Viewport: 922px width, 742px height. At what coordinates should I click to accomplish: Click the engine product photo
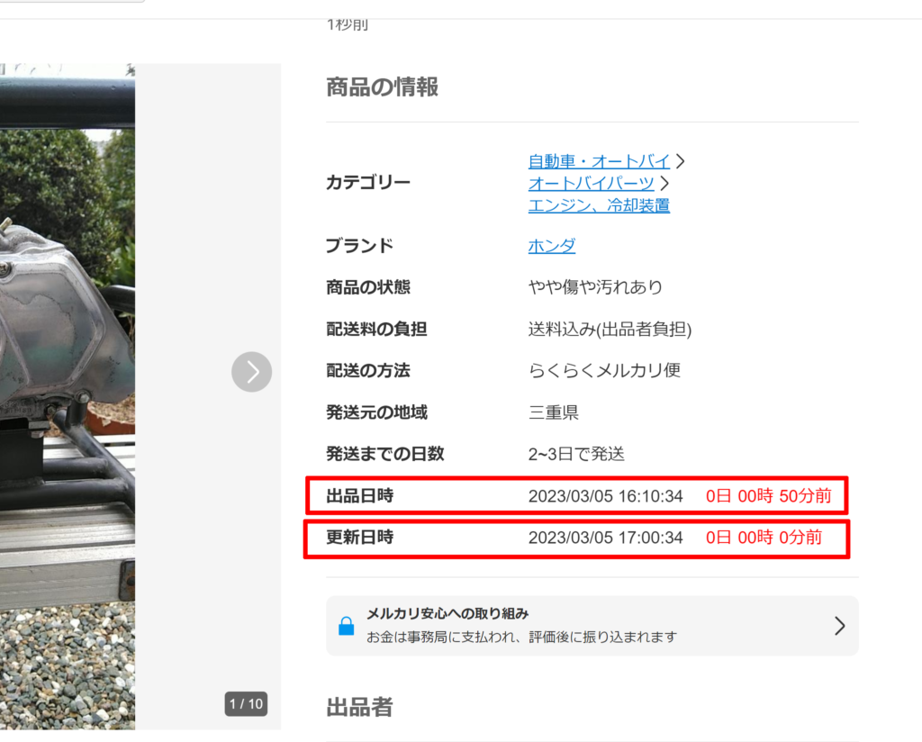[x=68, y=360]
